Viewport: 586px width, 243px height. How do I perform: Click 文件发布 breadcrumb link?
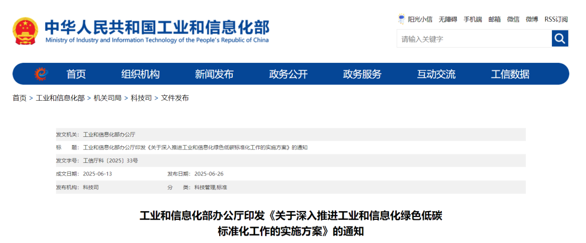(175, 98)
